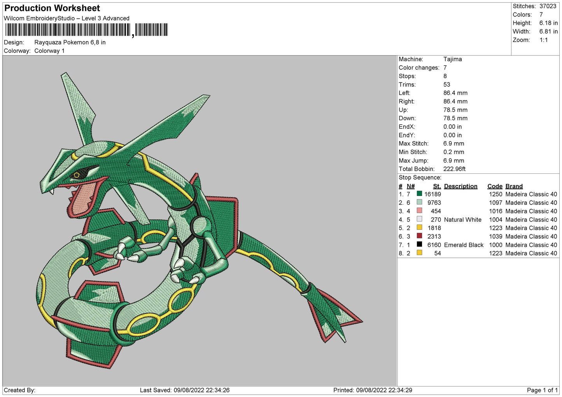Click the barcode under the worksheet title

point(86,30)
